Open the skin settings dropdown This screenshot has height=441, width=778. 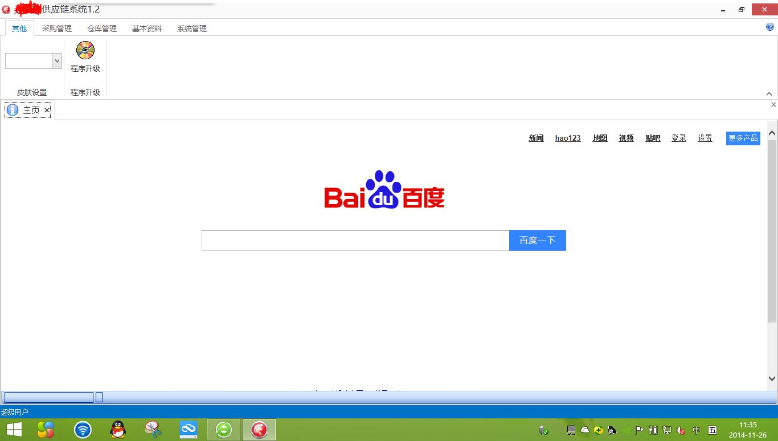(x=57, y=61)
